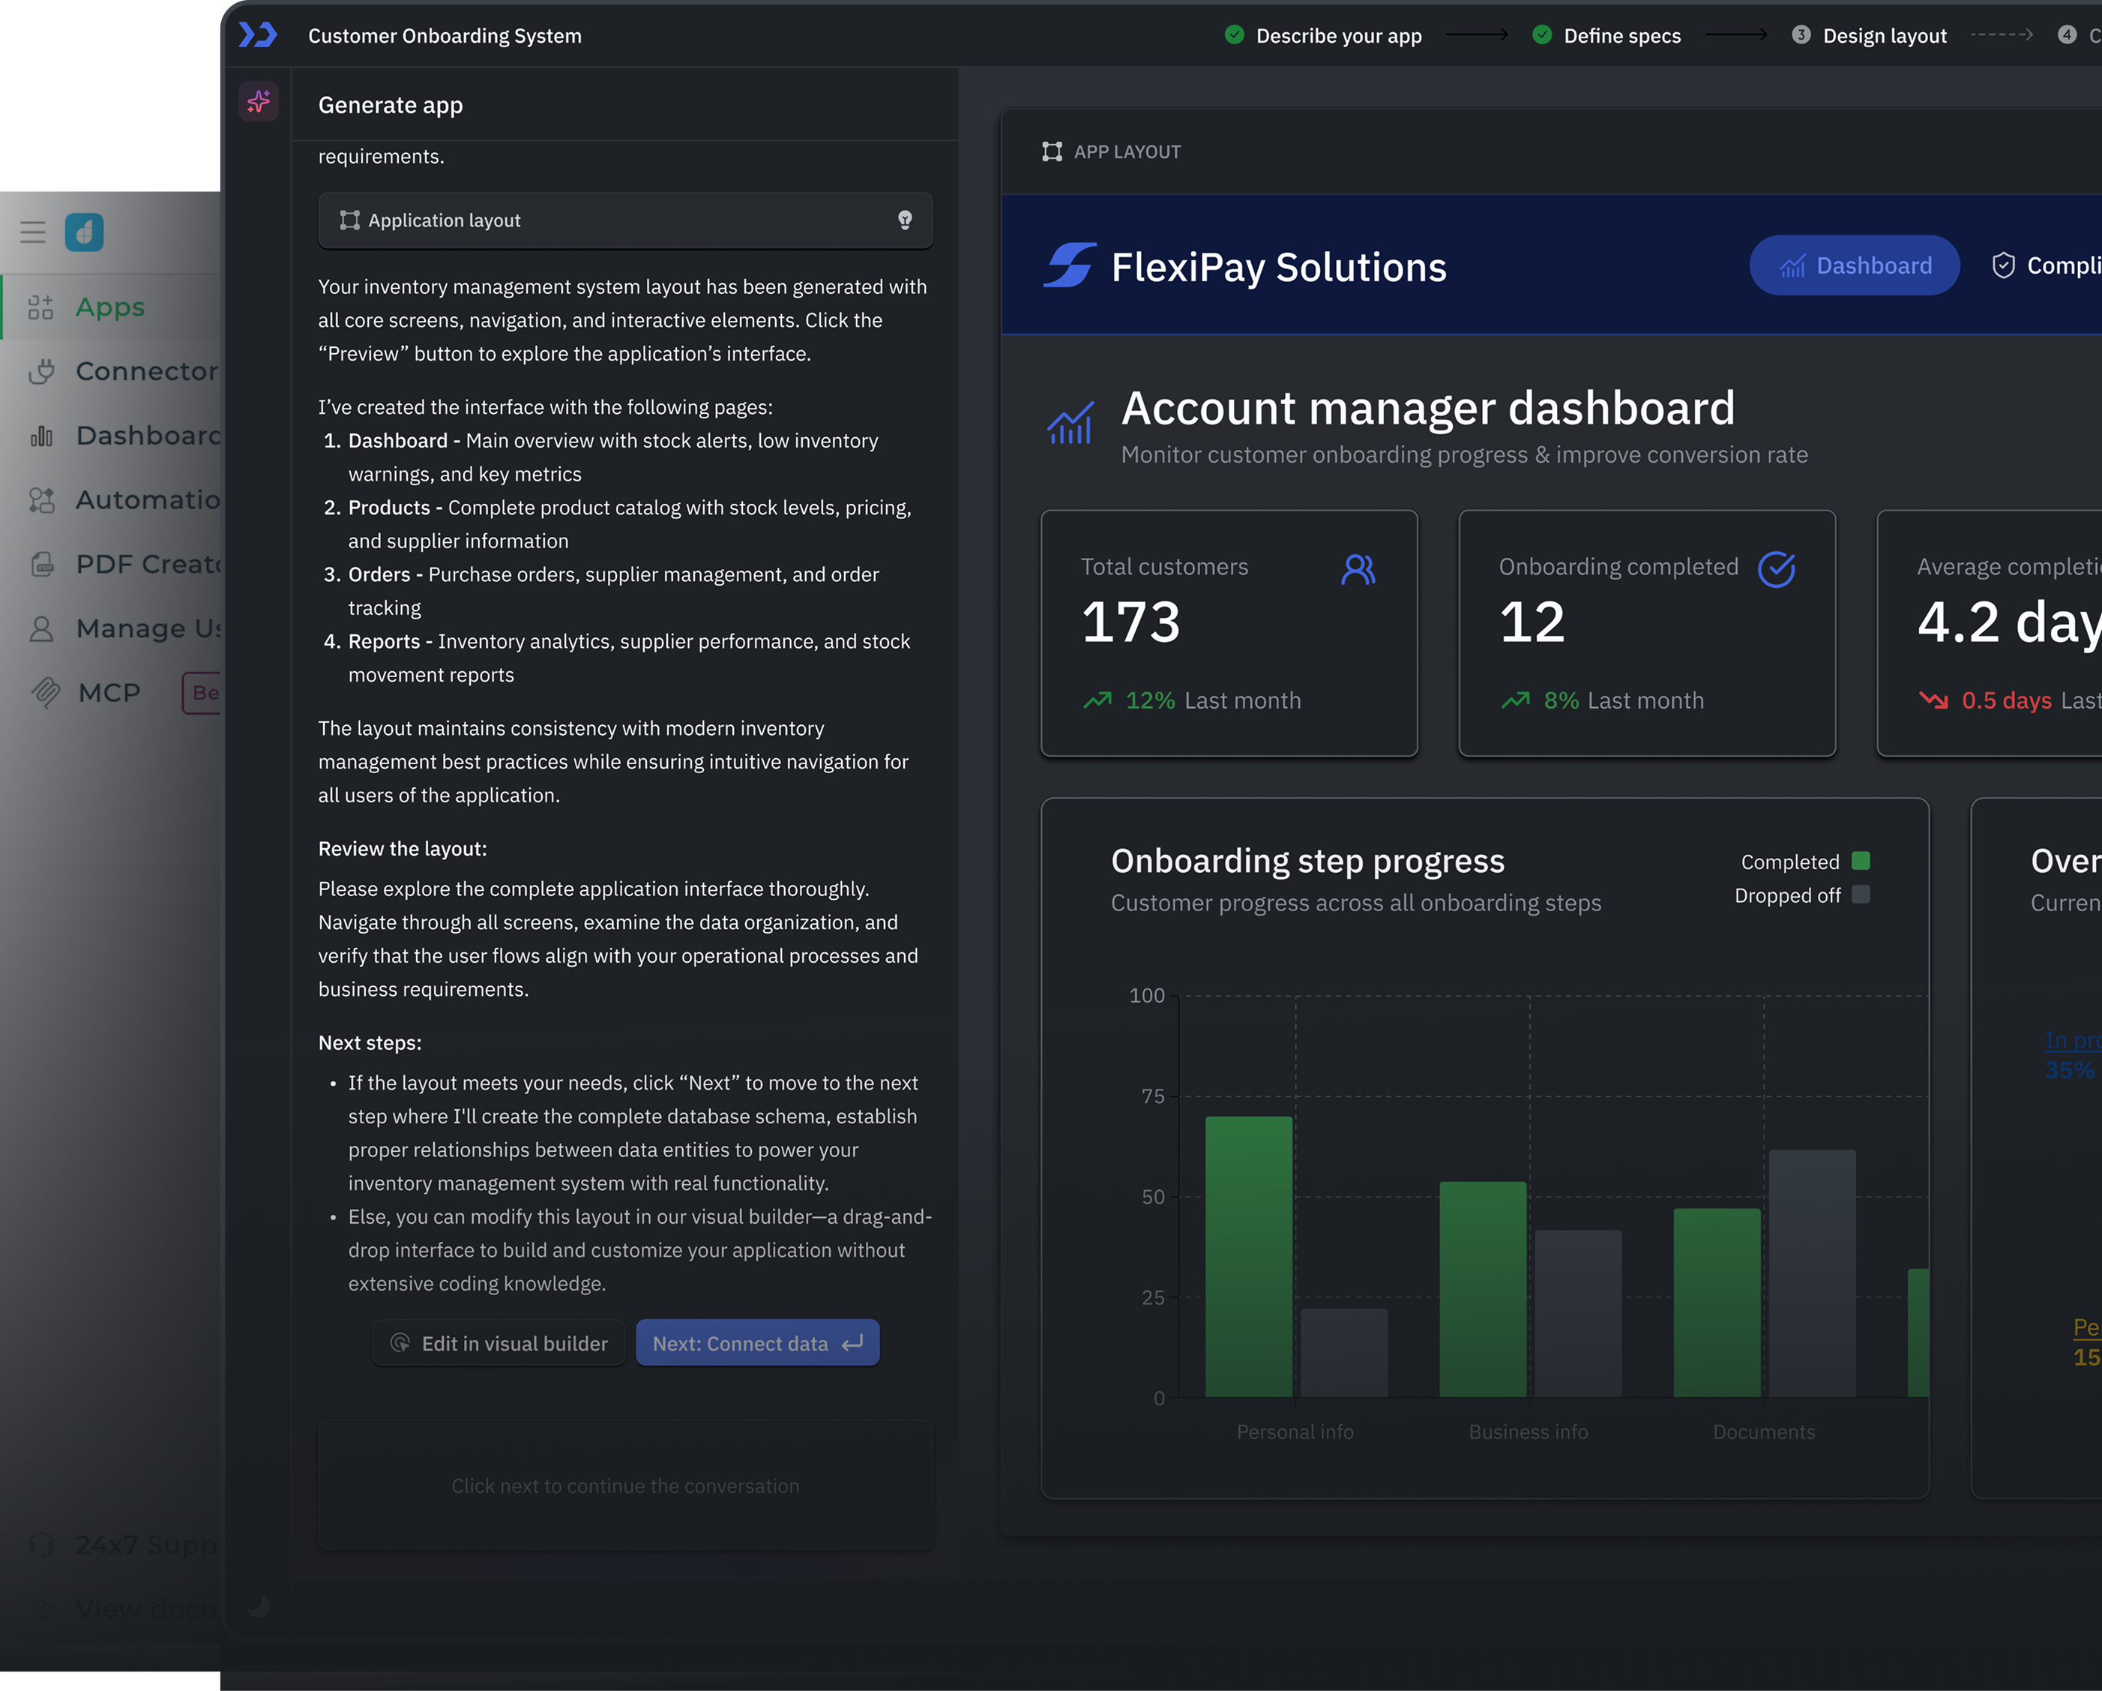Click the Total customers users icon

[1358, 568]
